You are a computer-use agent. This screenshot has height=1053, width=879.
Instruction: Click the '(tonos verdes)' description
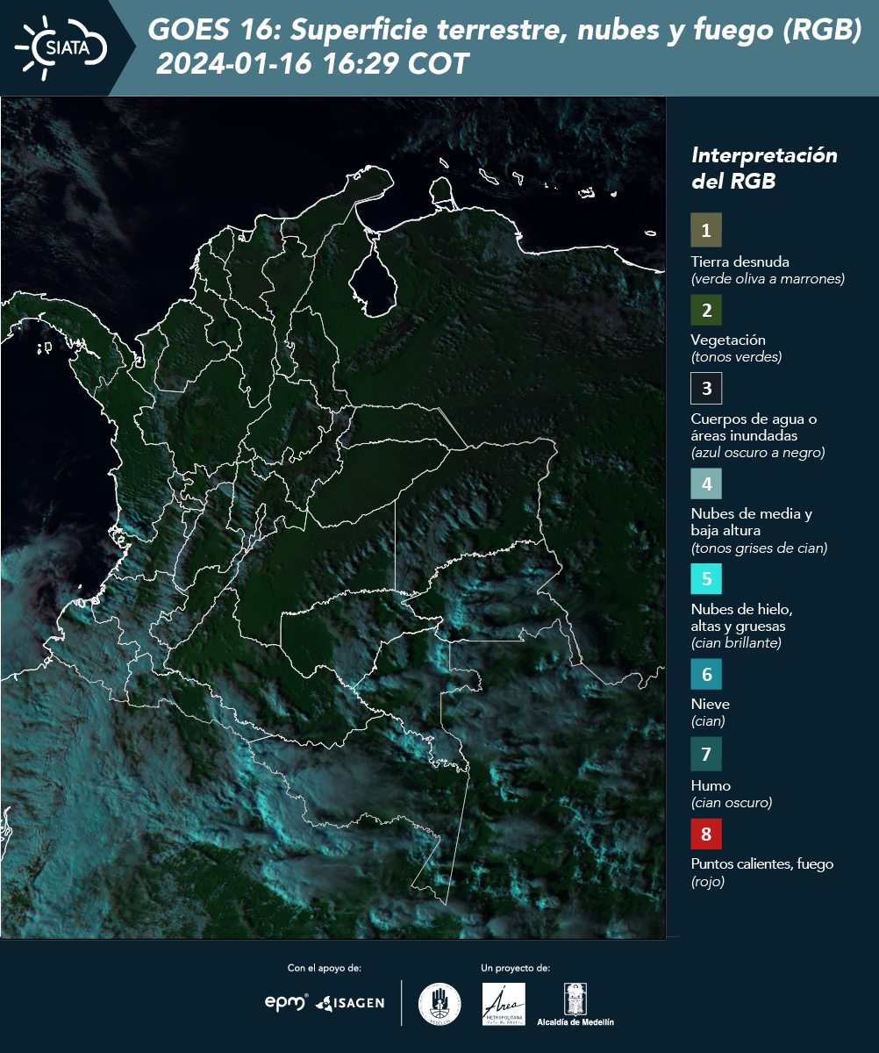[x=736, y=357]
